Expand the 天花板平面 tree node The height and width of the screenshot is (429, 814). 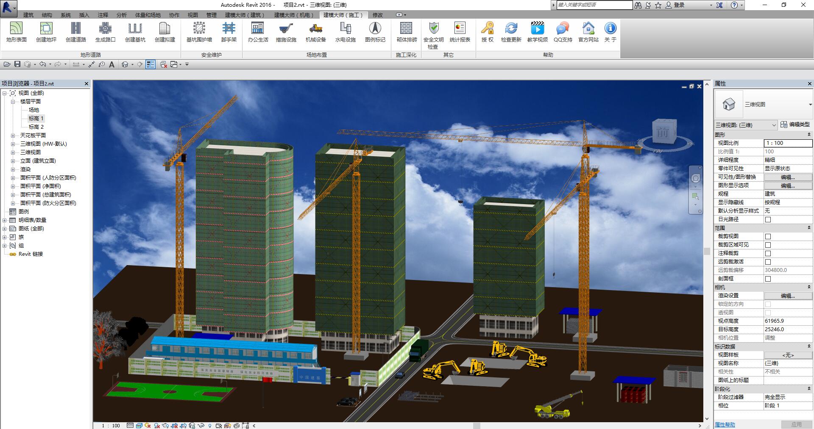(13, 136)
